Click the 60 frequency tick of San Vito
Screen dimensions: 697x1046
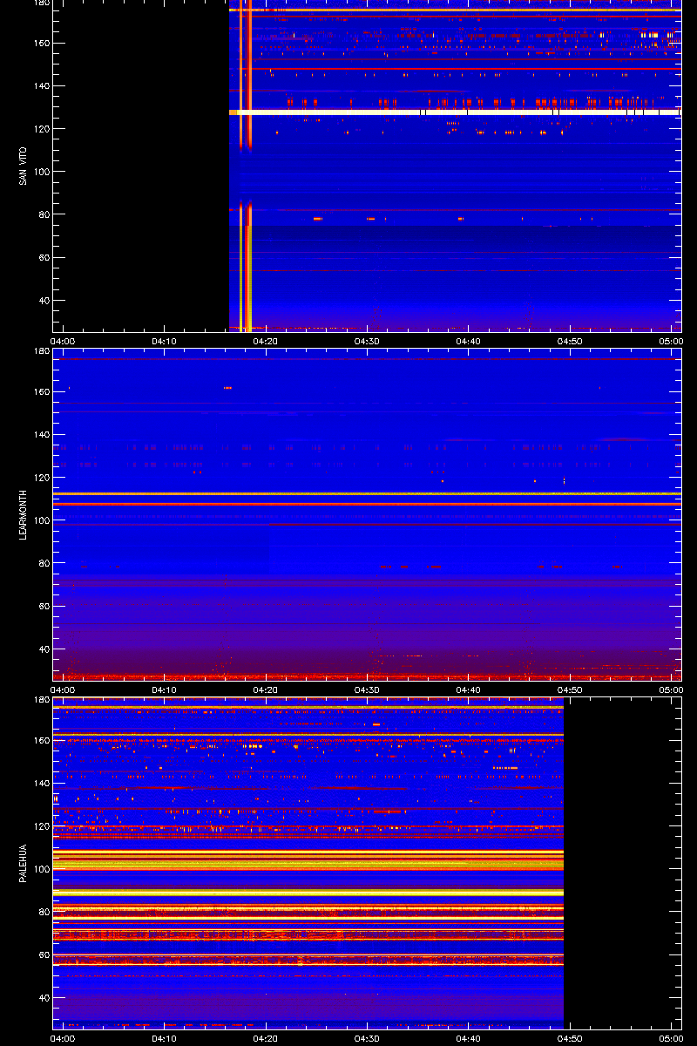(44, 258)
